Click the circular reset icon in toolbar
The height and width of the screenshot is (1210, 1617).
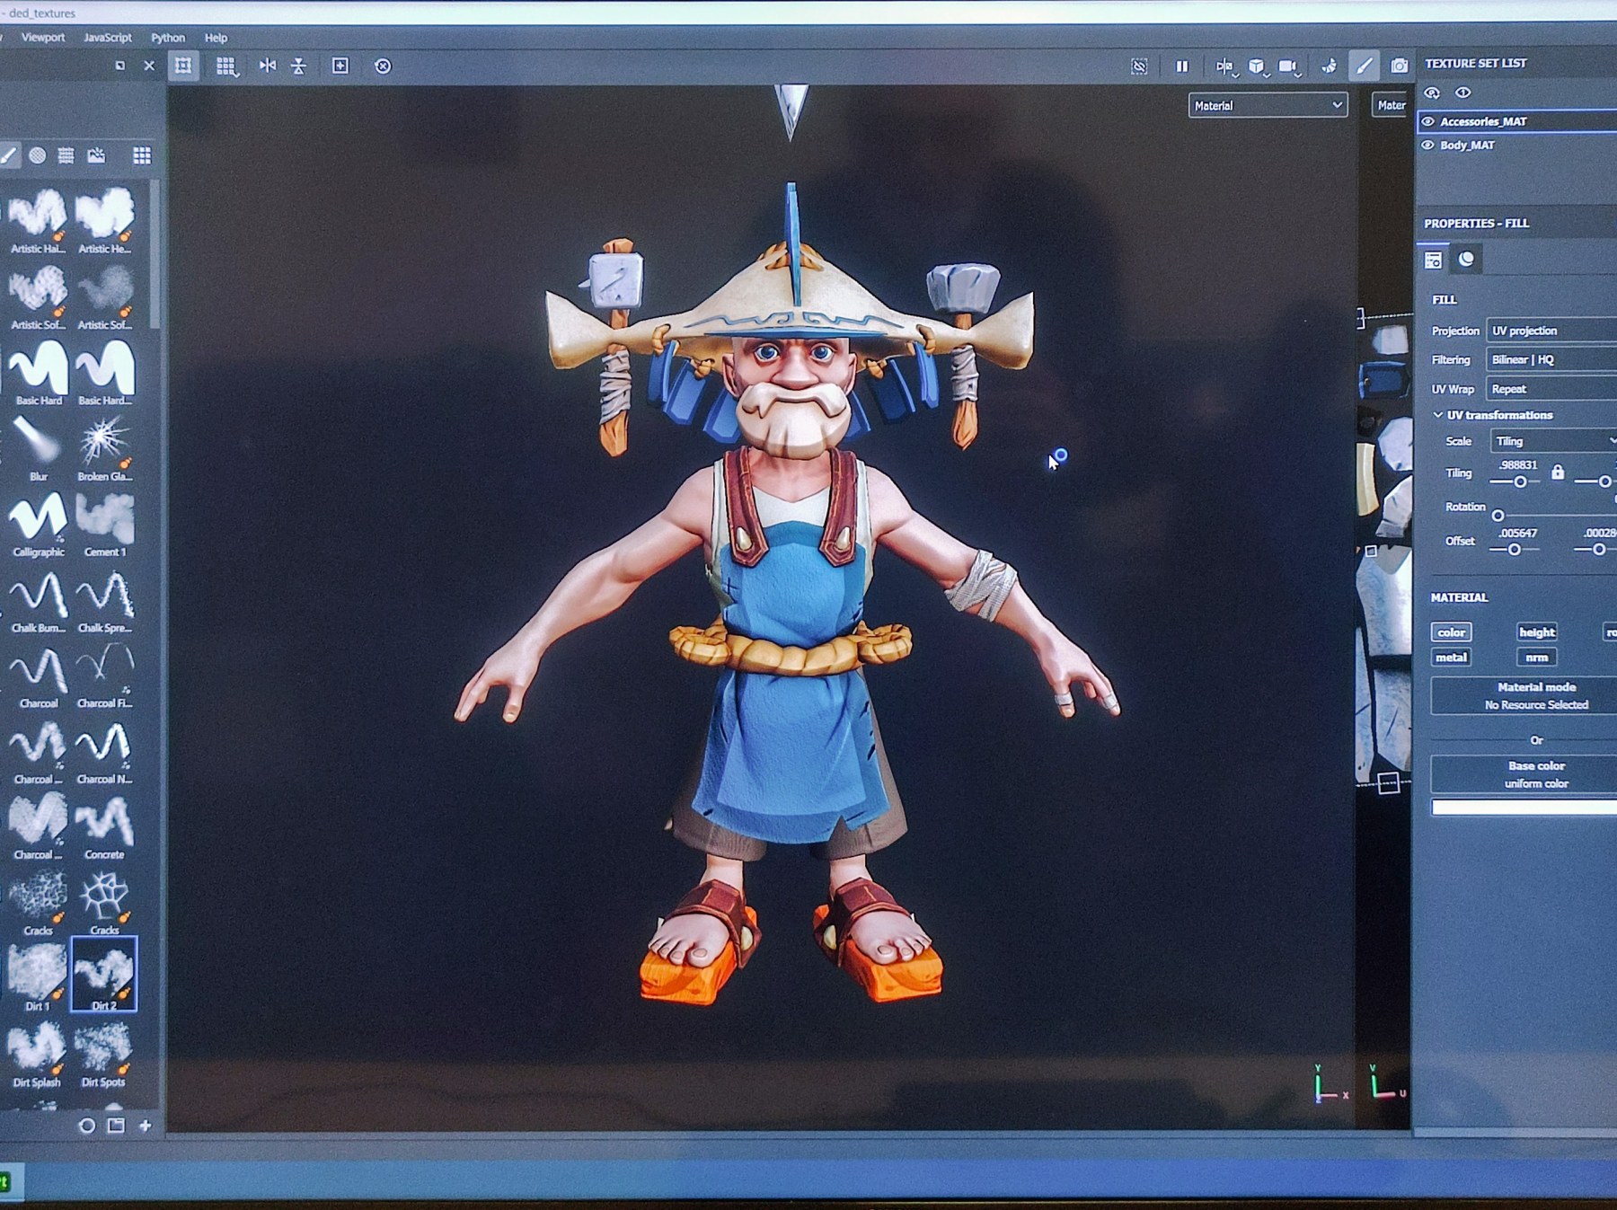[x=383, y=66]
